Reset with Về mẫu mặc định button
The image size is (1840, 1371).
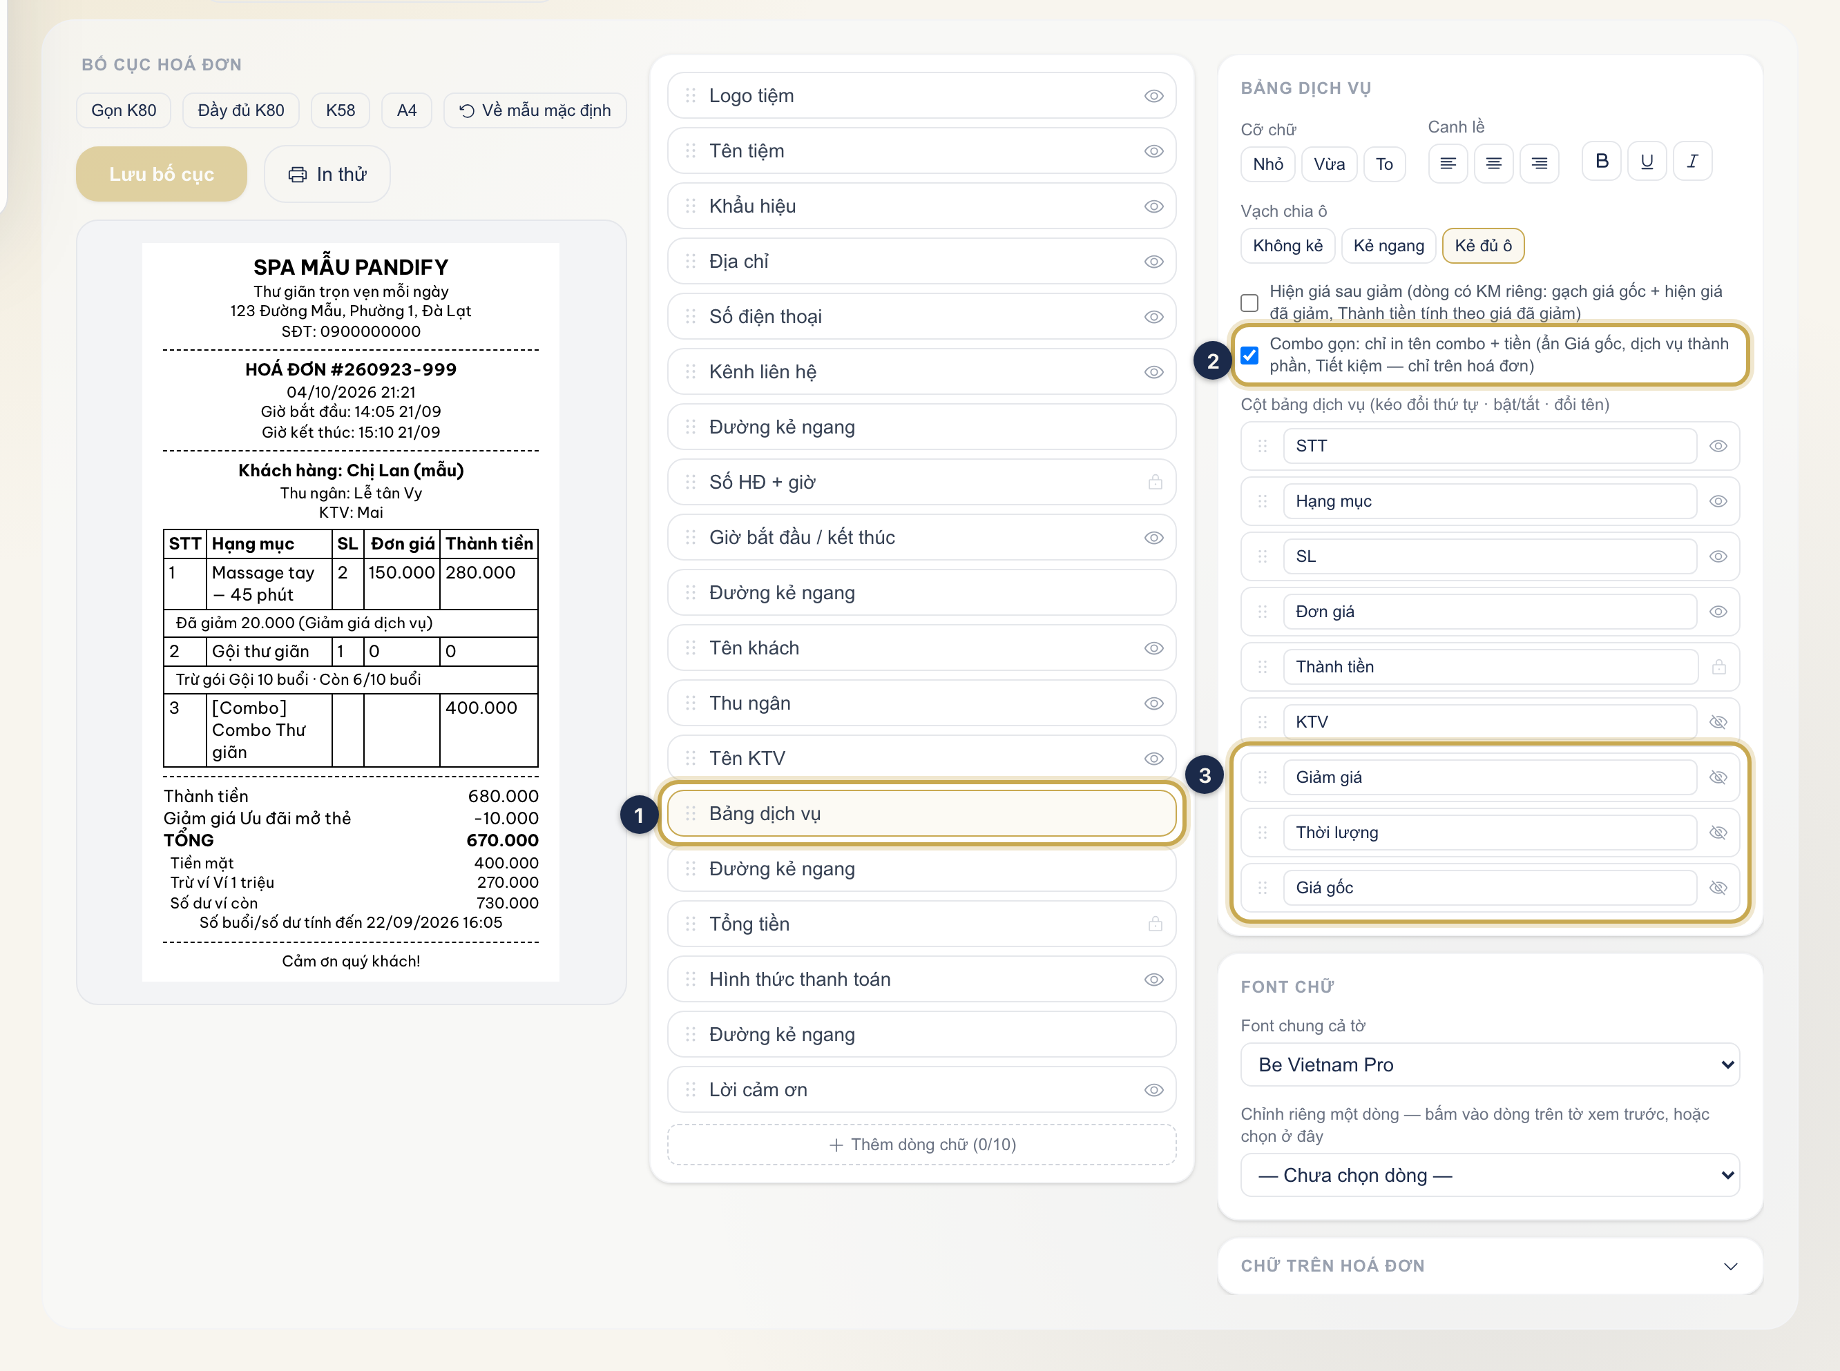(x=535, y=110)
